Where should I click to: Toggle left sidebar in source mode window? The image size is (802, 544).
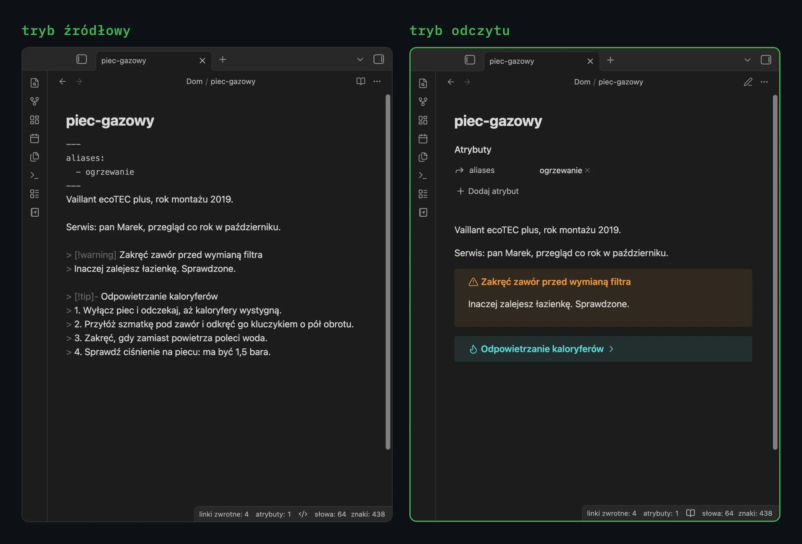pyautogui.click(x=81, y=59)
